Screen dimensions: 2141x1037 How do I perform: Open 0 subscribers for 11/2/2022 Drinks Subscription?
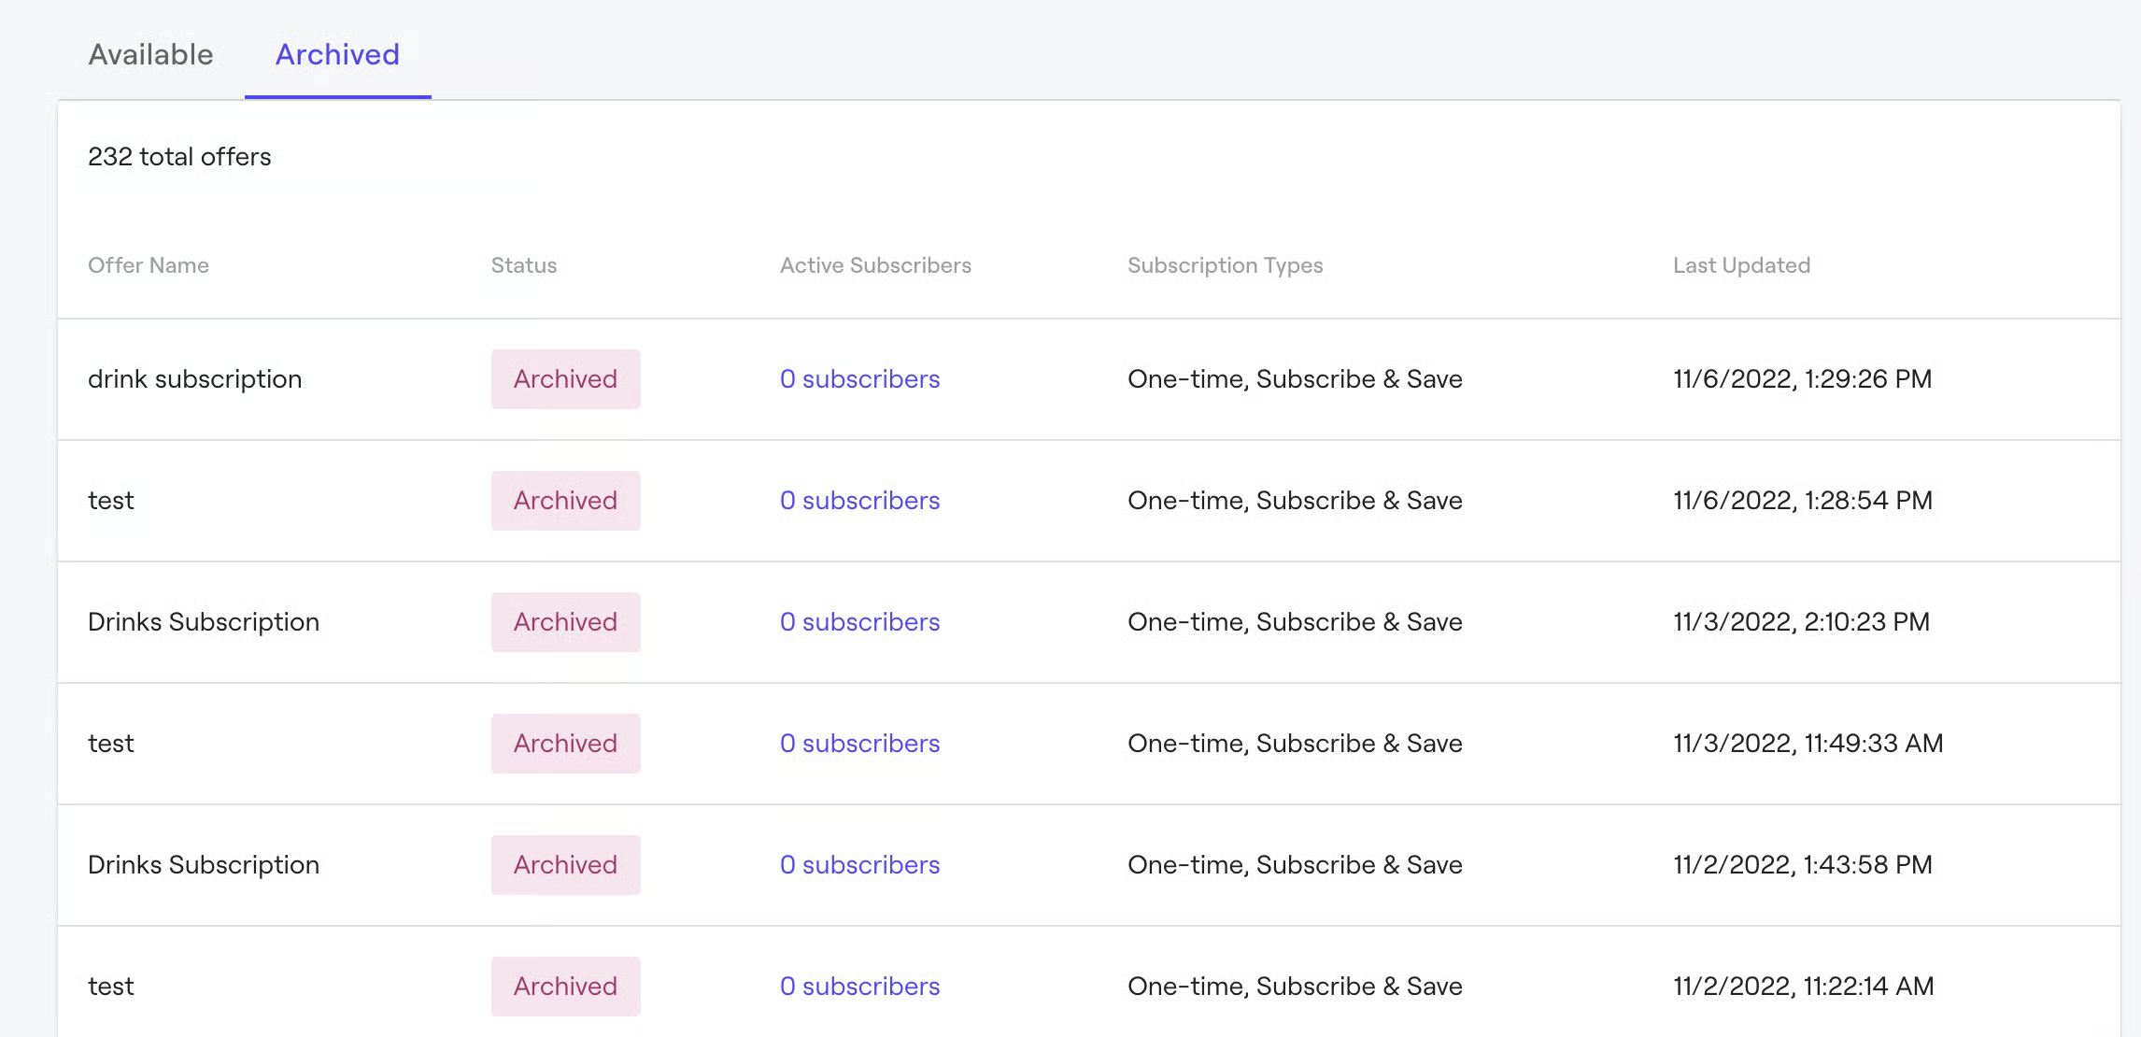[859, 865]
